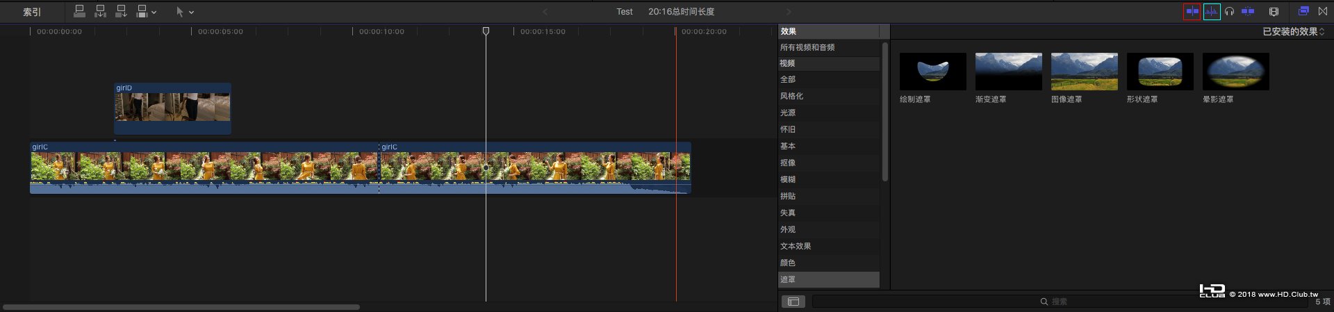
Task: Toggle audio skimming waveform button
Action: (x=1212, y=12)
